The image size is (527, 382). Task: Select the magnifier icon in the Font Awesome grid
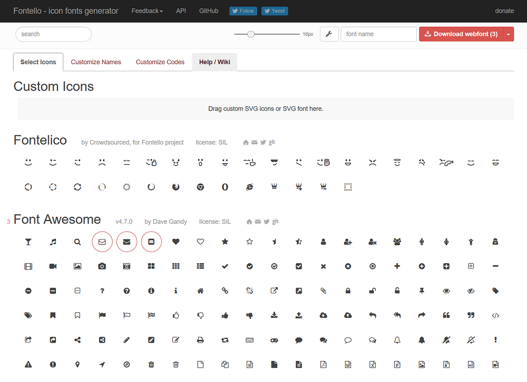[77, 242]
